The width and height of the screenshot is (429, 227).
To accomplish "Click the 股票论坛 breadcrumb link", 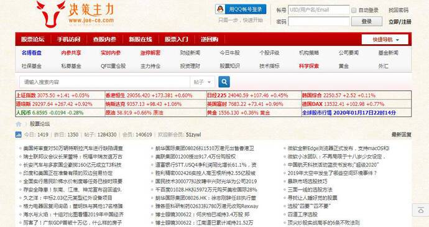I will coord(40,124).
